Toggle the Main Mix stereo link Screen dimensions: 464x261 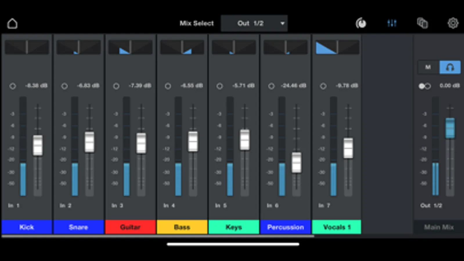425,86
